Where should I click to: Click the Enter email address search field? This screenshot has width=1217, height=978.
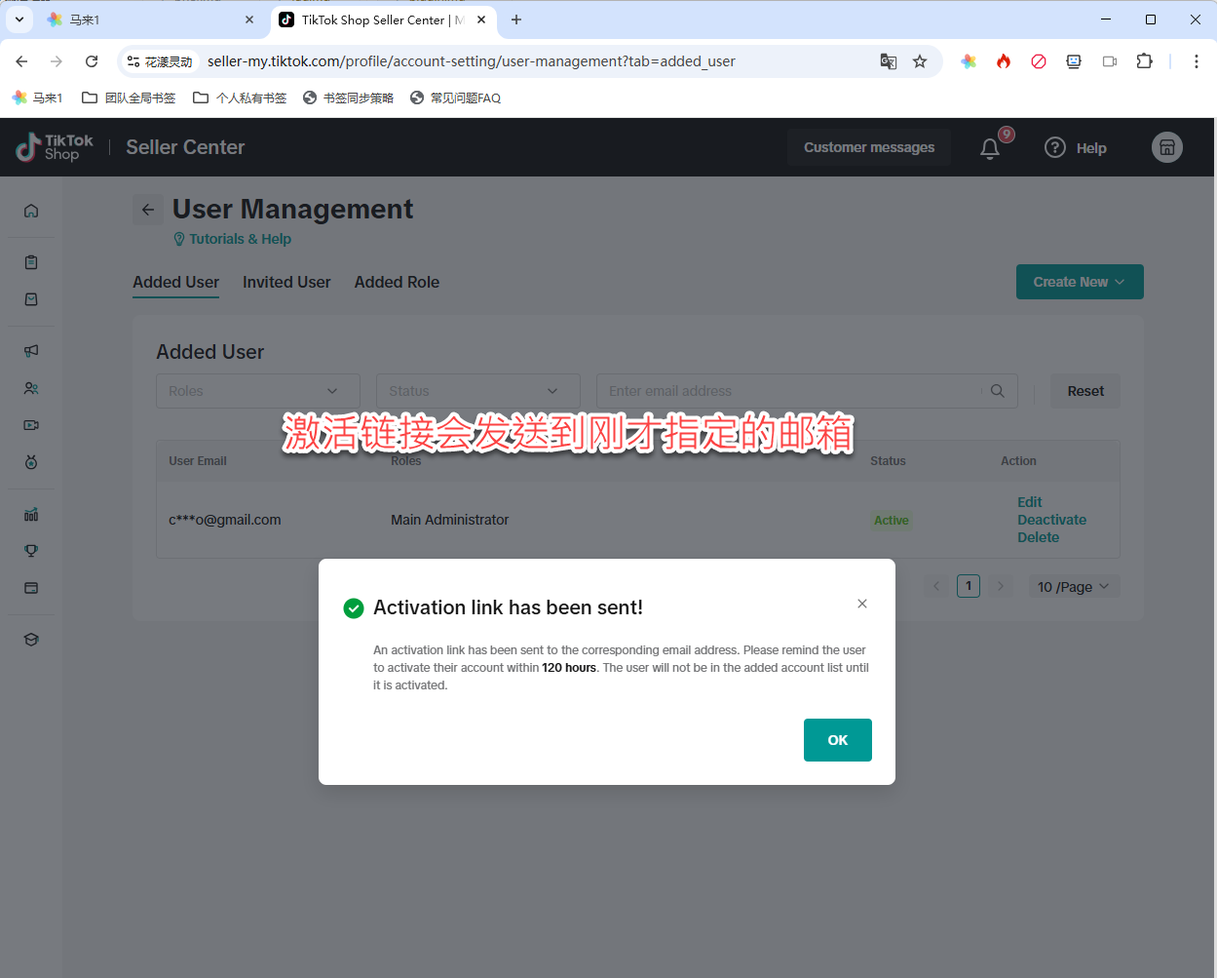pyautogui.click(x=789, y=391)
